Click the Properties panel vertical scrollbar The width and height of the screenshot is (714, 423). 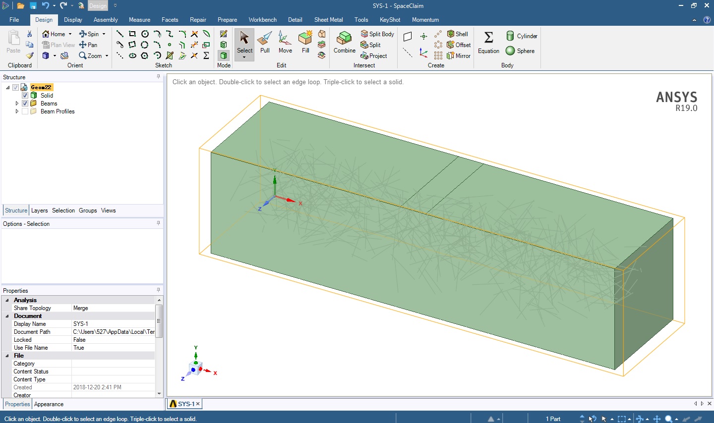(x=159, y=321)
